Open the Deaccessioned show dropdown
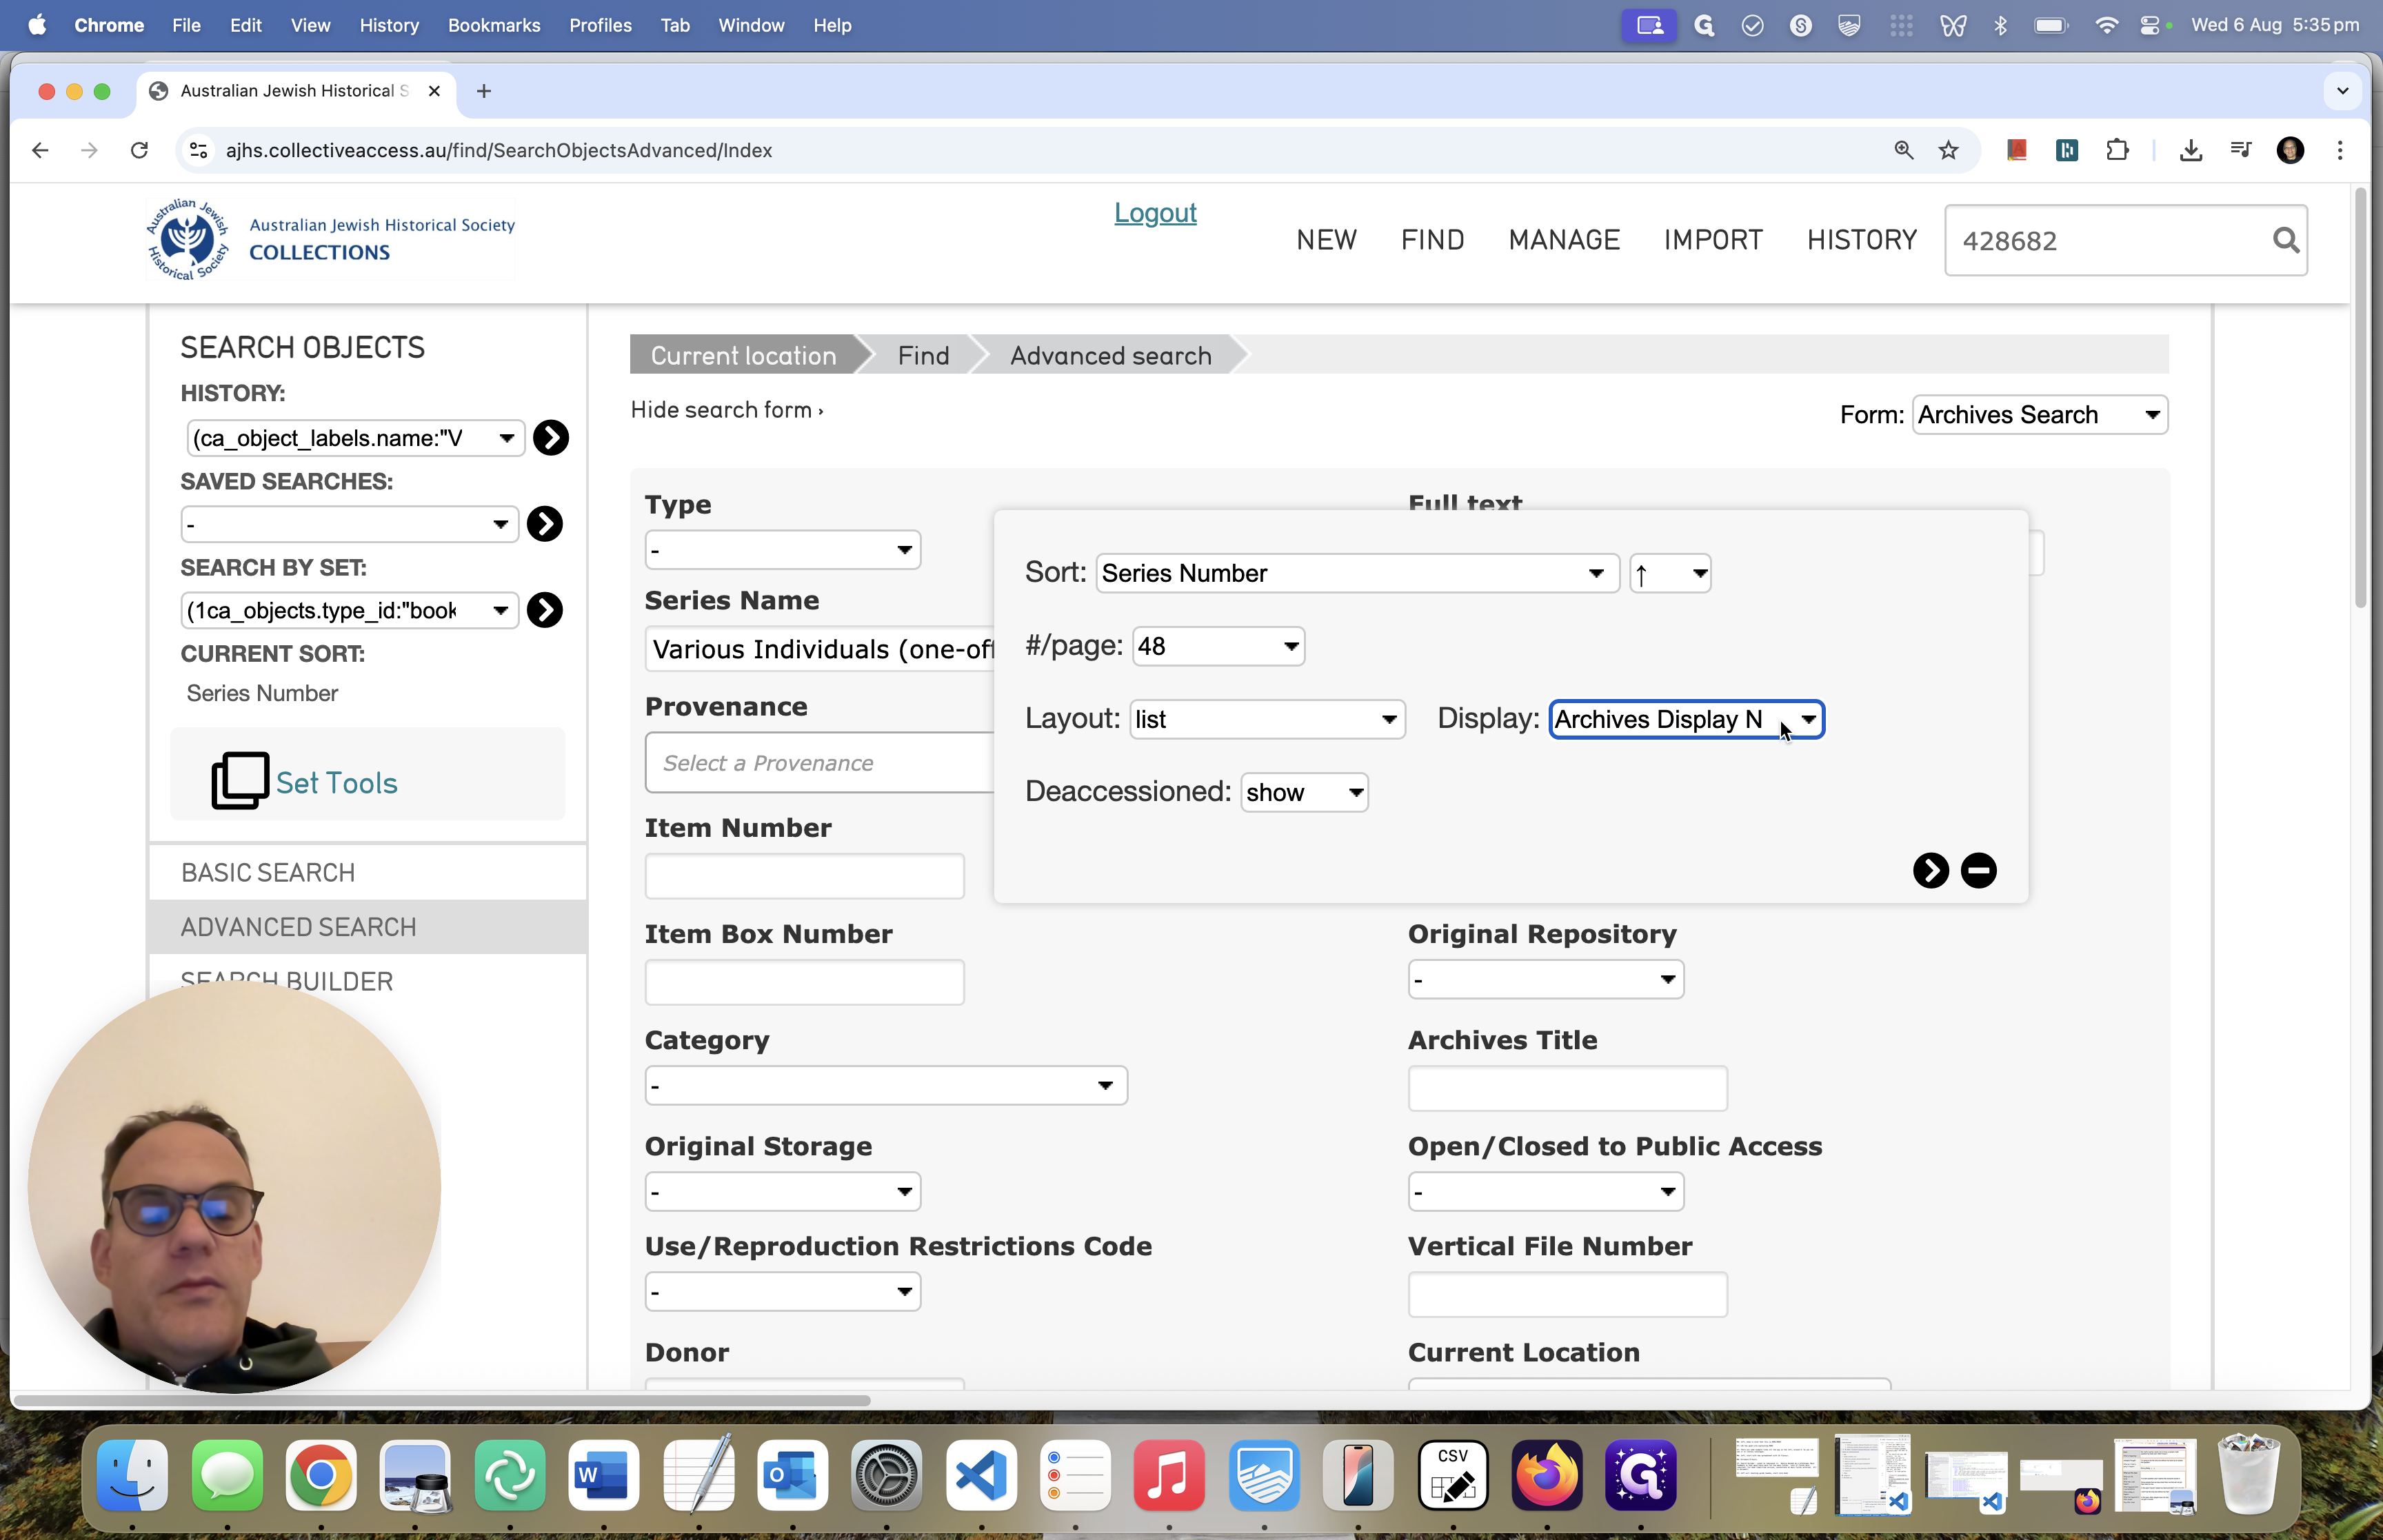The width and height of the screenshot is (2383, 1540). click(x=1303, y=792)
